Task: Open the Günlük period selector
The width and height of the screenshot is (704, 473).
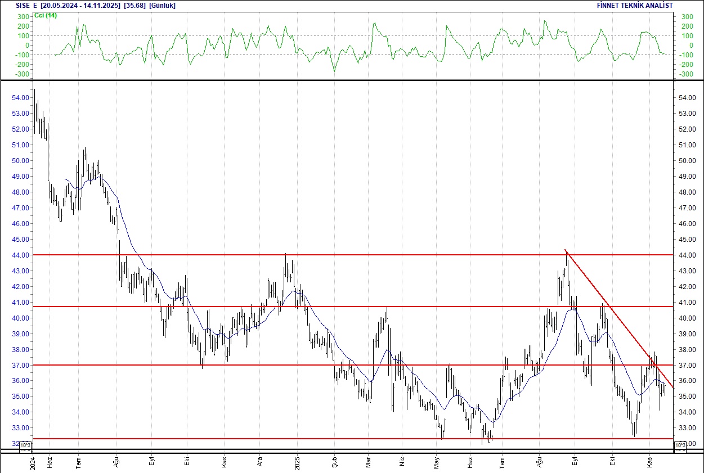Action: (161, 5)
